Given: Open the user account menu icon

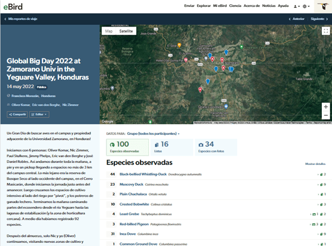Looking at the screenshot, I should point(297,6).
